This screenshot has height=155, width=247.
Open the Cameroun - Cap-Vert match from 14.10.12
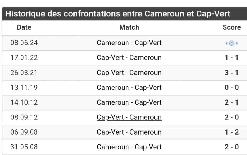129,102
